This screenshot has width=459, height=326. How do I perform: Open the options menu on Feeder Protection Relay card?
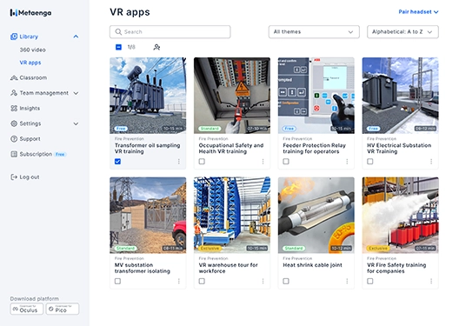pos(347,162)
